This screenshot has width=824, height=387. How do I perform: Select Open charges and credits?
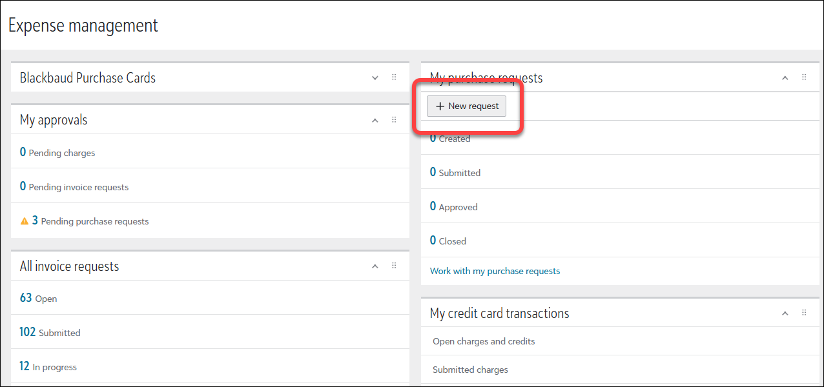point(484,341)
